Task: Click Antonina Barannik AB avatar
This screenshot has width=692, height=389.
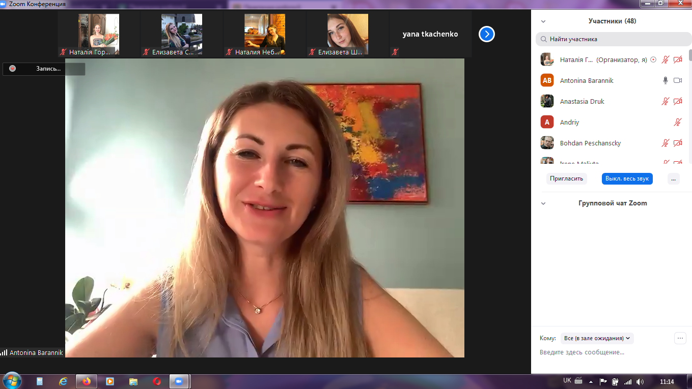Action: pyautogui.click(x=547, y=80)
